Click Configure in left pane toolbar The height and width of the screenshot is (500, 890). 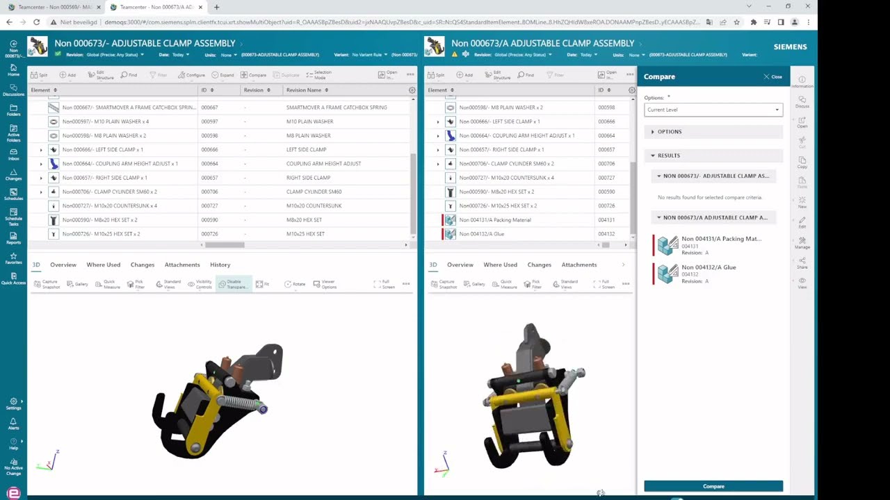coord(191,75)
